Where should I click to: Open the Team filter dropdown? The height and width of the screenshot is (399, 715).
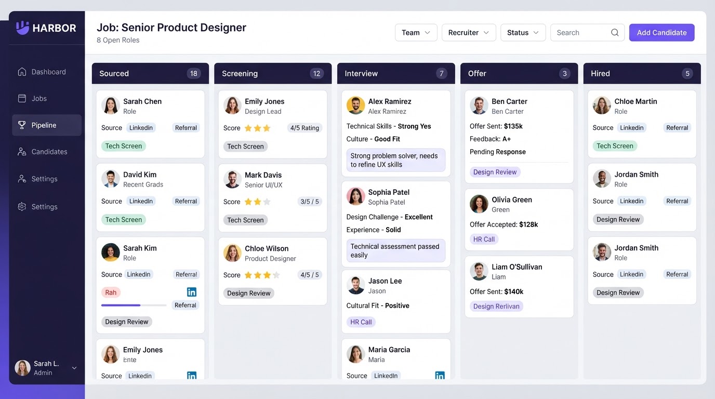pyautogui.click(x=416, y=32)
